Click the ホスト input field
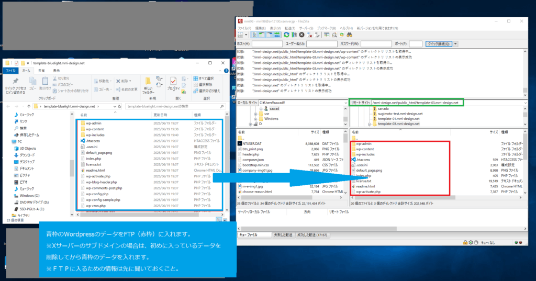536x281 pixels. coord(267,44)
